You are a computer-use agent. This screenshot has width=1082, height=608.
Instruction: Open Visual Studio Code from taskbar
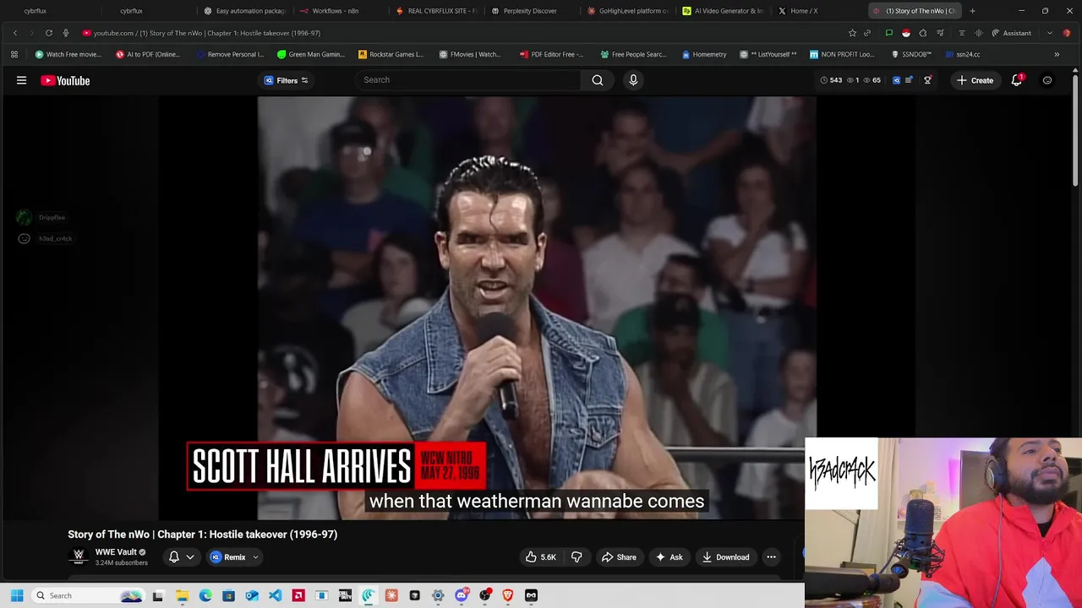pos(275,595)
